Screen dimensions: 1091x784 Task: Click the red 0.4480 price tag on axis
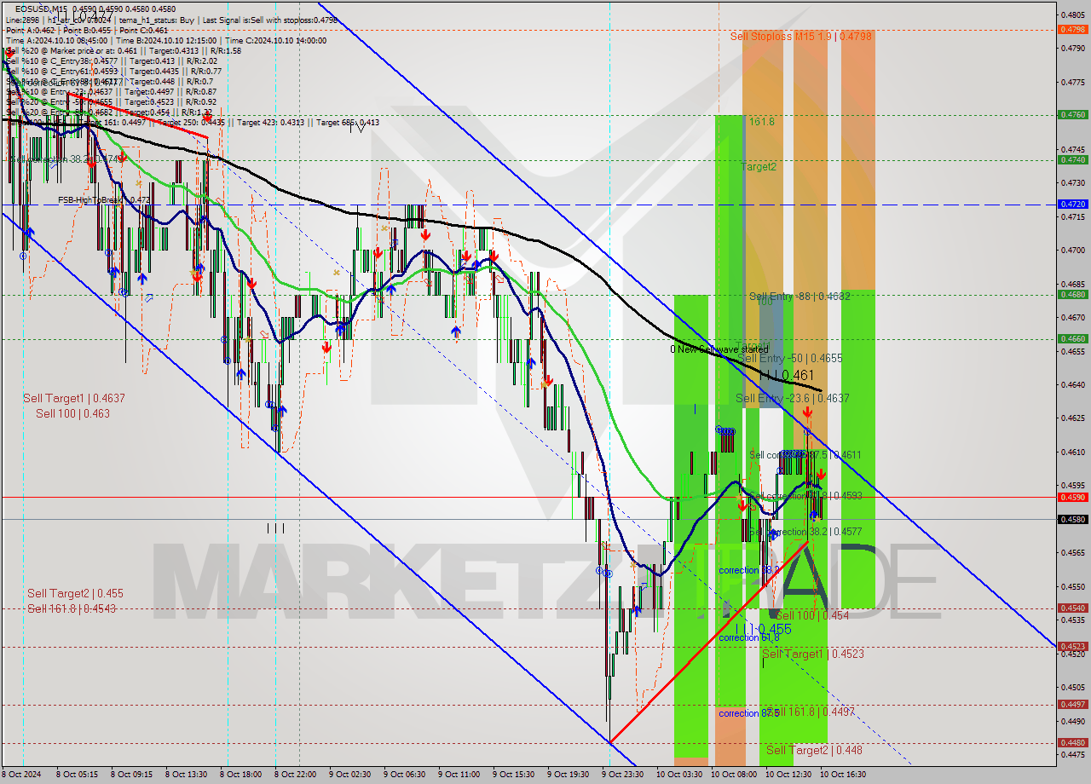[1072, 742]
